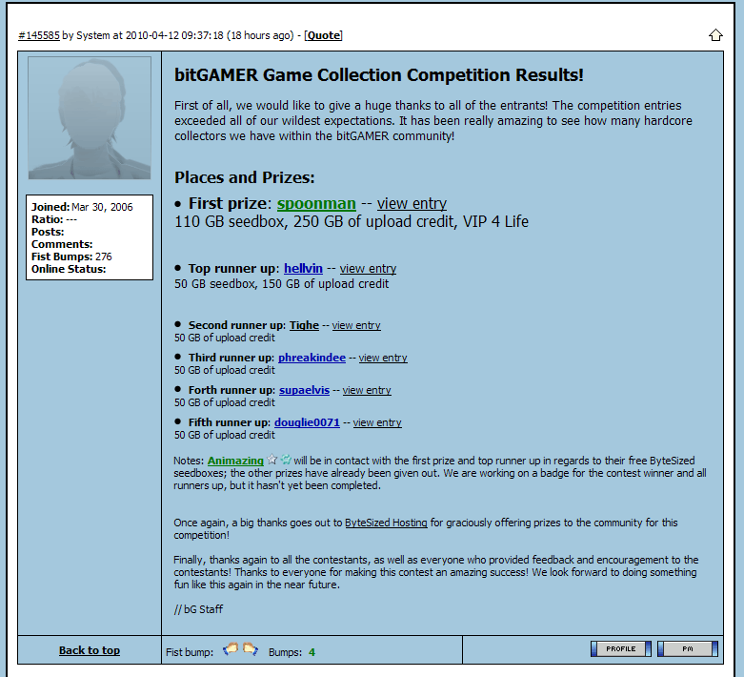The image size is (744, 677).
Task: Click the star icon next to Animazing
Action: pyautogui.click(x=271, y=460)
